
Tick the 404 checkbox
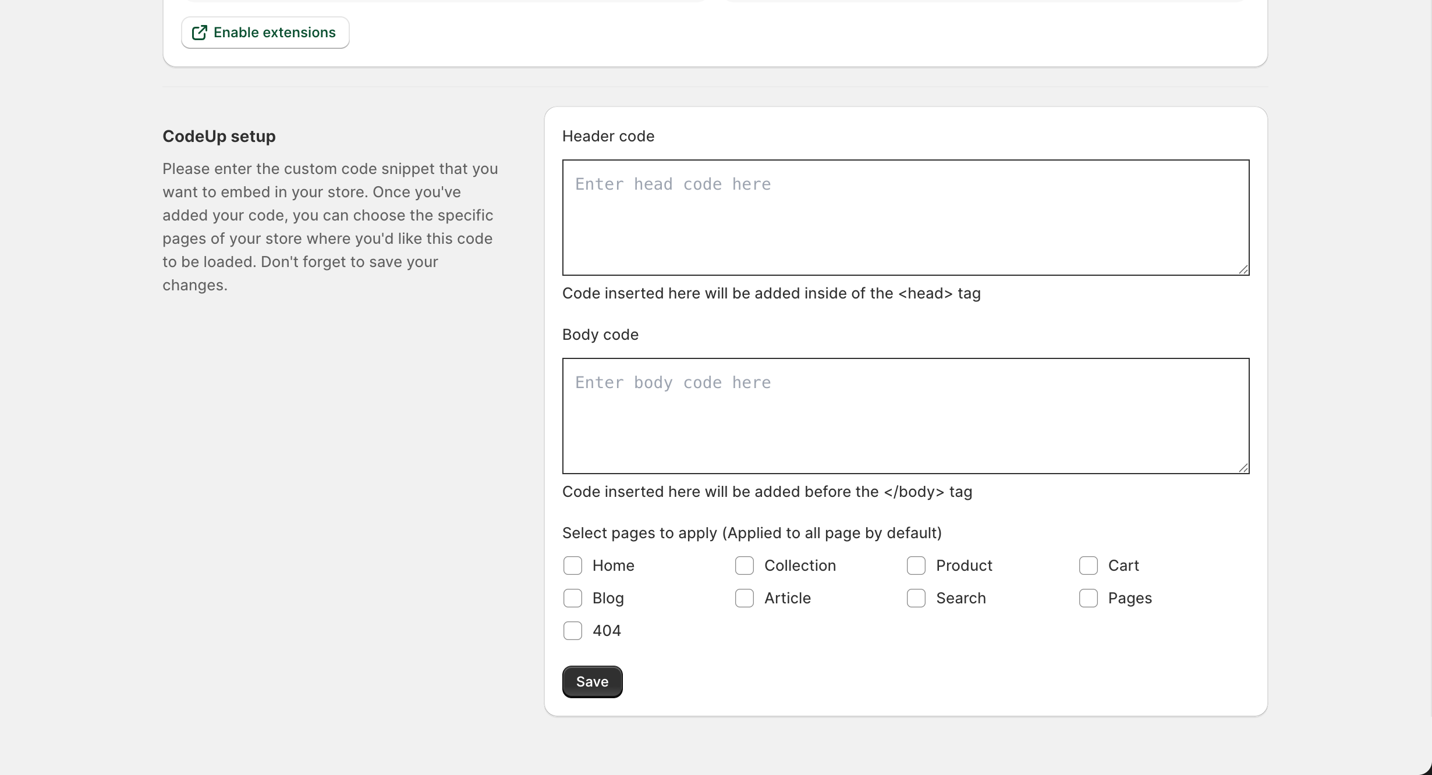pyautogui.click(x=572, y=630)
